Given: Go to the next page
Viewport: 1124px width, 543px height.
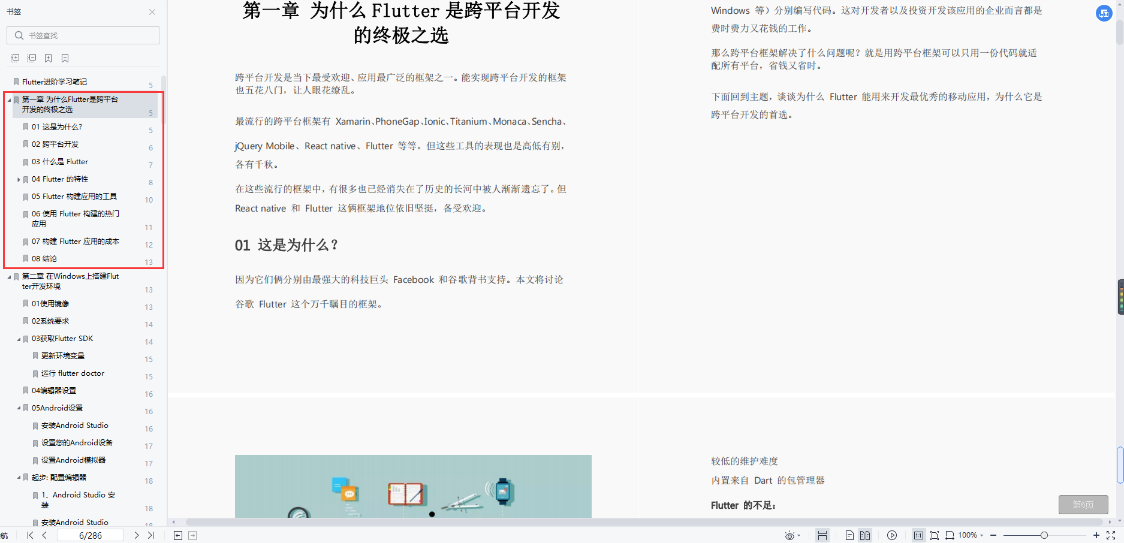Looking at the screenshot, I should [x=137, y=535].
